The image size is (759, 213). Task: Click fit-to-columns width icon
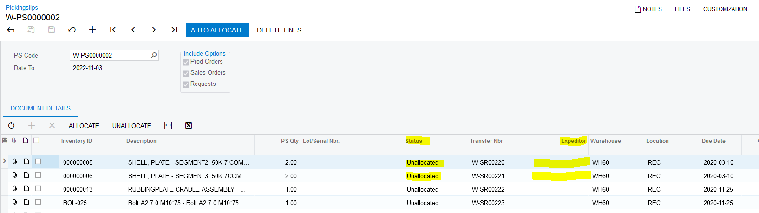(168, 125)
